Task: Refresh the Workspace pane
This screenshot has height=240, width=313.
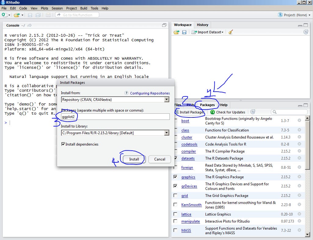Action: point(306,32)
